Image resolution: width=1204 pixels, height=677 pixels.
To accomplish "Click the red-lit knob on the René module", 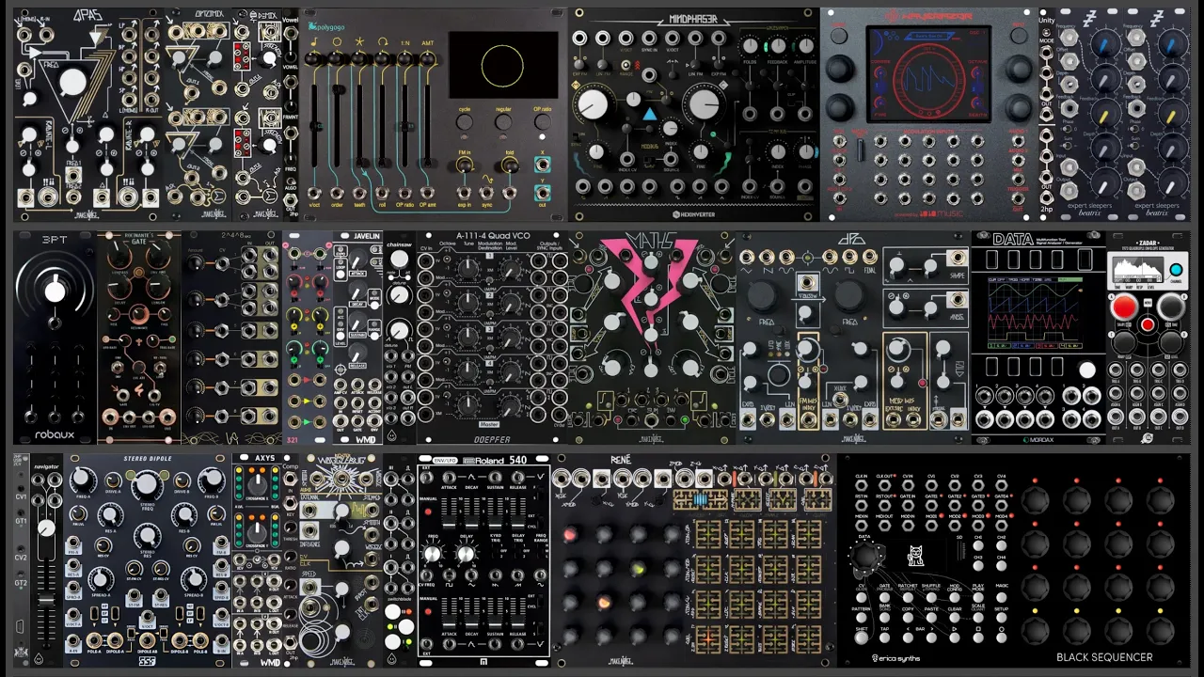I will point(570,535).
